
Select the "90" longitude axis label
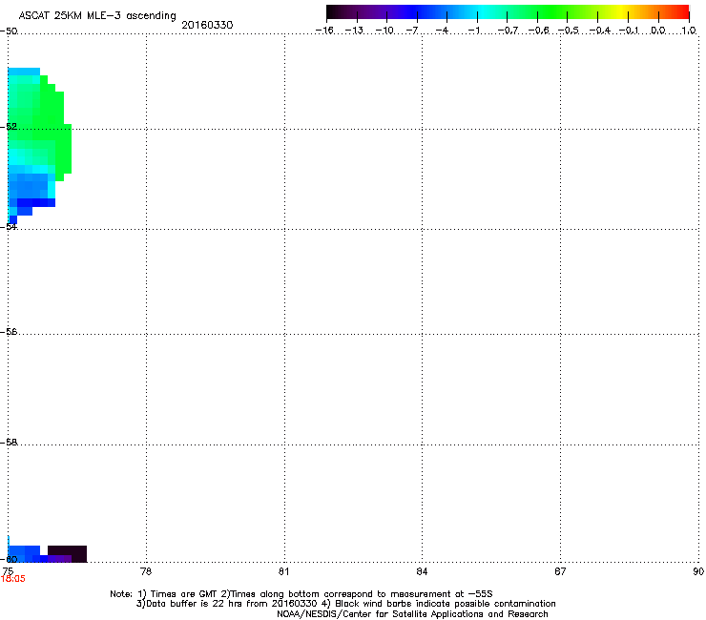point(698,571)
